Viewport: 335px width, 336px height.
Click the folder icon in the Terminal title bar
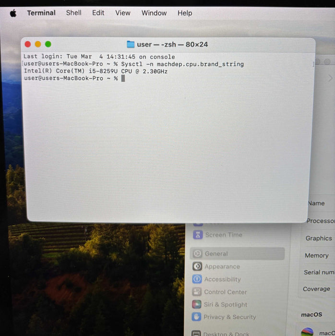[131, 44]
